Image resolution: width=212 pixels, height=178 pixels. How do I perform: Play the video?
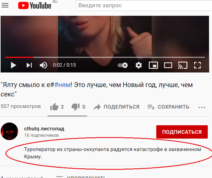(13, 65)
